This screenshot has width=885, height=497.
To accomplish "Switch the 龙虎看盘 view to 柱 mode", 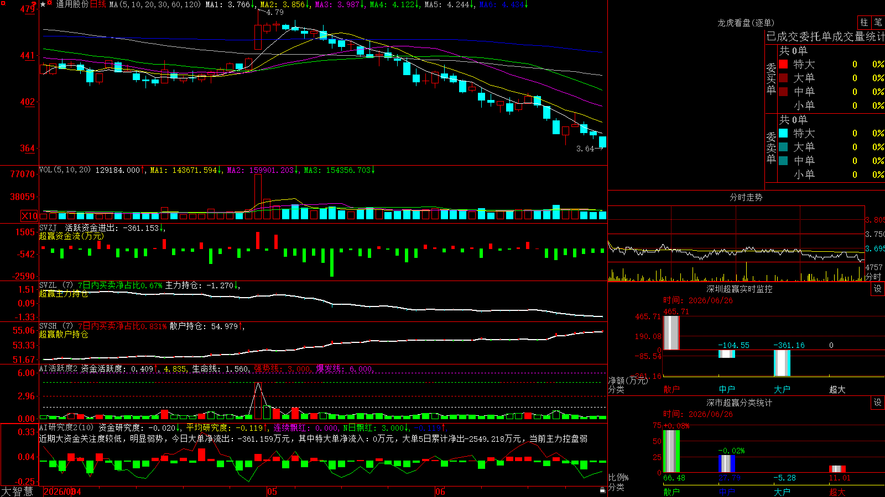I will click(864, 22).
